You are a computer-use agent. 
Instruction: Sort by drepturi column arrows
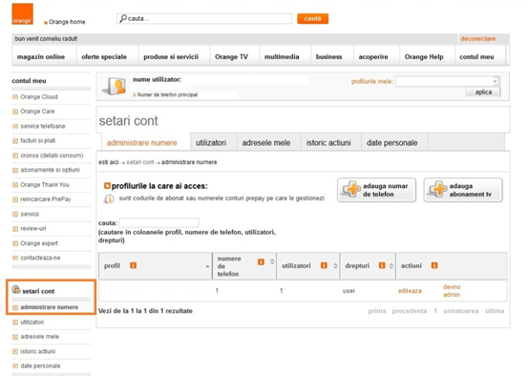pos(391,266)
